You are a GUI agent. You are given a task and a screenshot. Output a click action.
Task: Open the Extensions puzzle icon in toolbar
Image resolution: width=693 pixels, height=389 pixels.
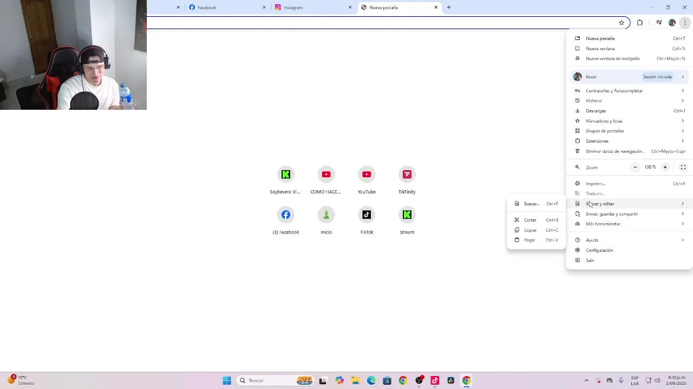coord(640,23)
